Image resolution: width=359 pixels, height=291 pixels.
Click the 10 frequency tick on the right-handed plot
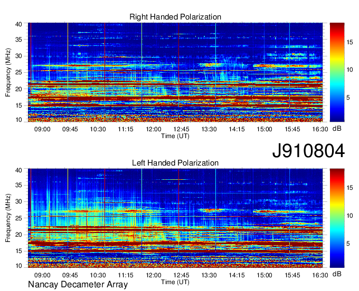(x=18, y=120)
